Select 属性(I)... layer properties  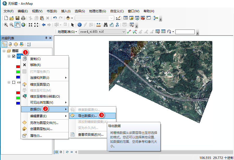[x=45, y=136]
